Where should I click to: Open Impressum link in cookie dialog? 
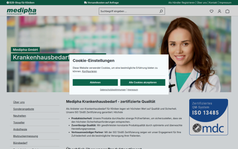(132, 90)
